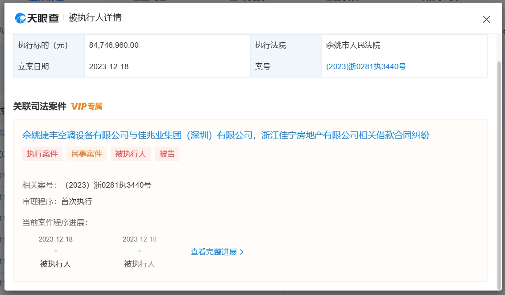
Task: Click the faded 被执行人 label under second timeline dot
Action: 140,264
